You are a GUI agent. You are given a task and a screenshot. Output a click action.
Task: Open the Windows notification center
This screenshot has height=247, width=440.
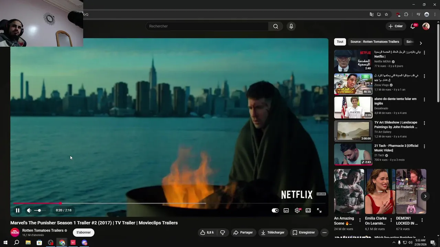pos(433,243)
